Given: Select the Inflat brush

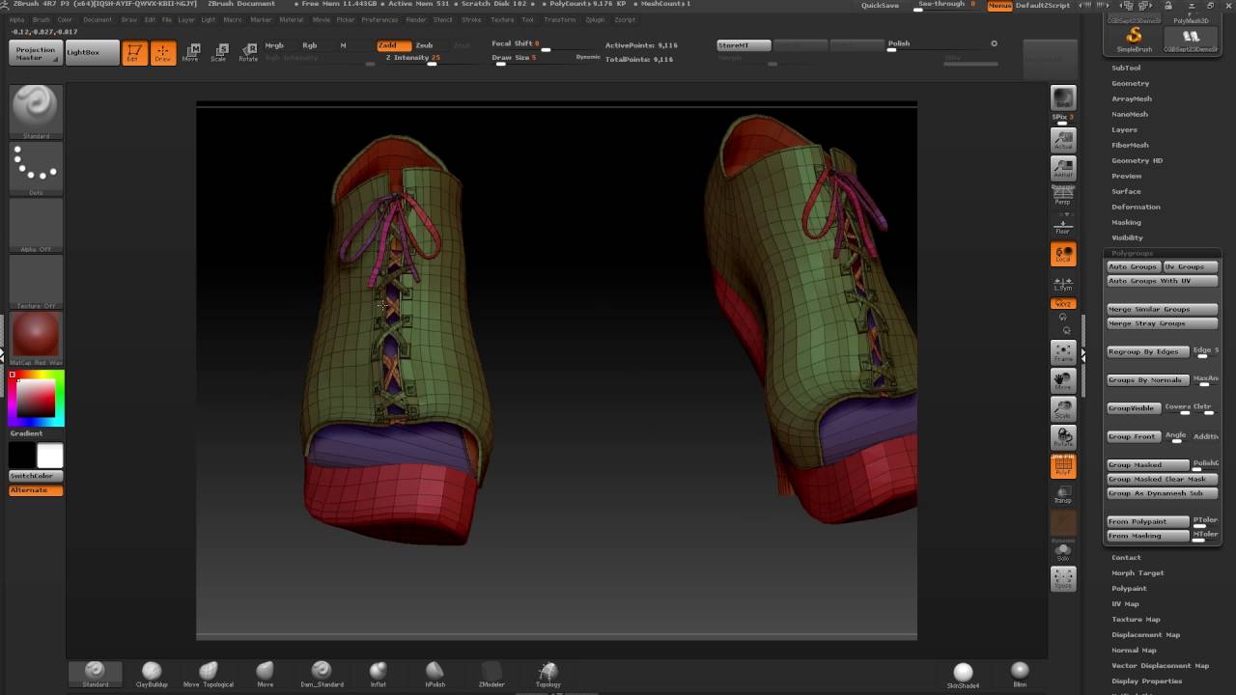Looking at the screenshot, I should pos(379,674).
